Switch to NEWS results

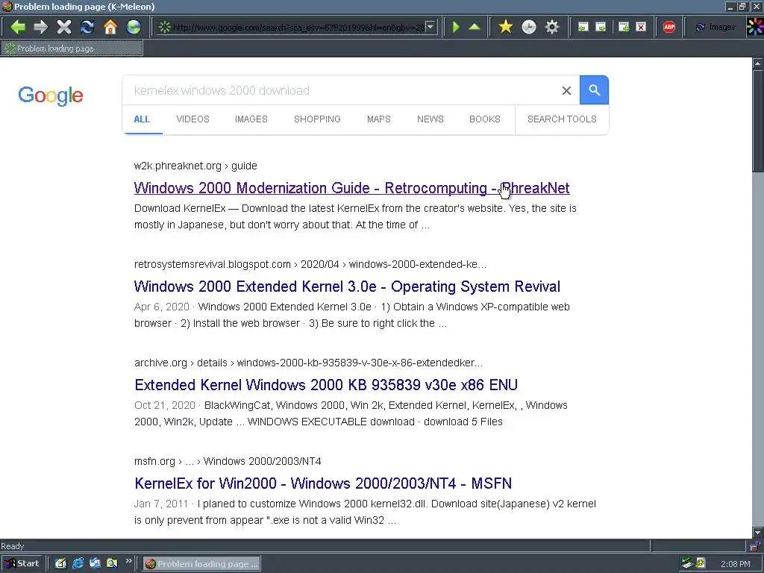(x=430, y=119)
